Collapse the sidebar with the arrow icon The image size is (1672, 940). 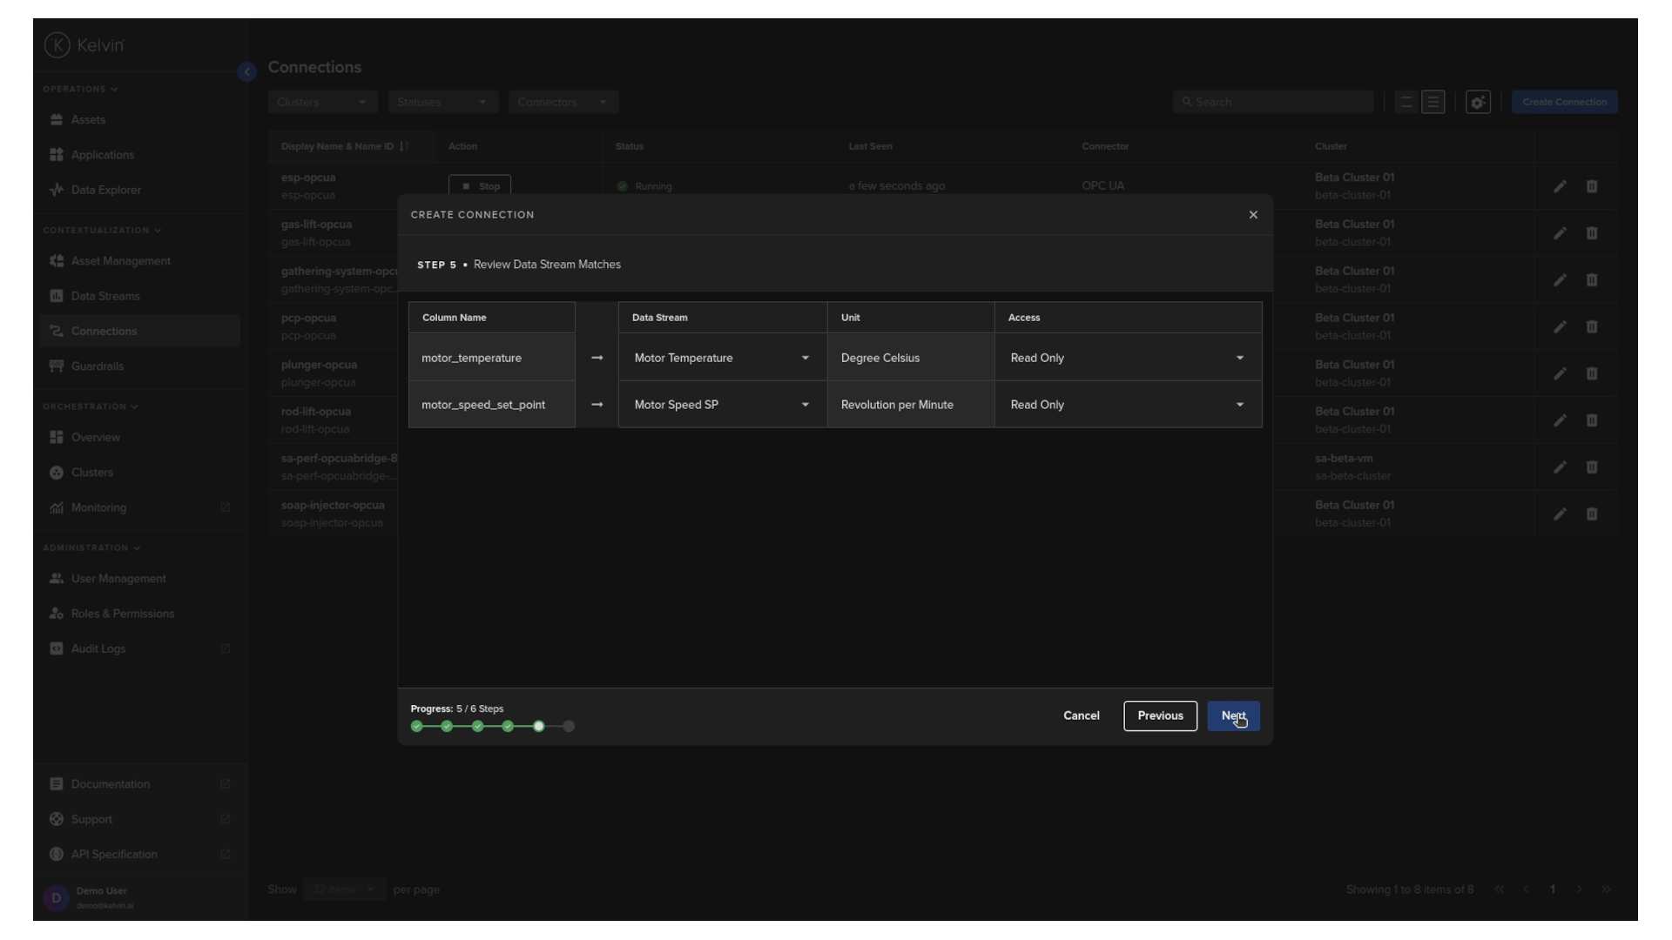(x=246, y=71)
